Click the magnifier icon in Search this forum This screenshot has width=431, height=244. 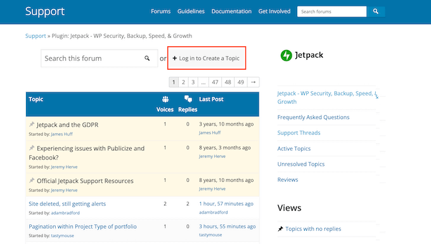pos(147,58)
